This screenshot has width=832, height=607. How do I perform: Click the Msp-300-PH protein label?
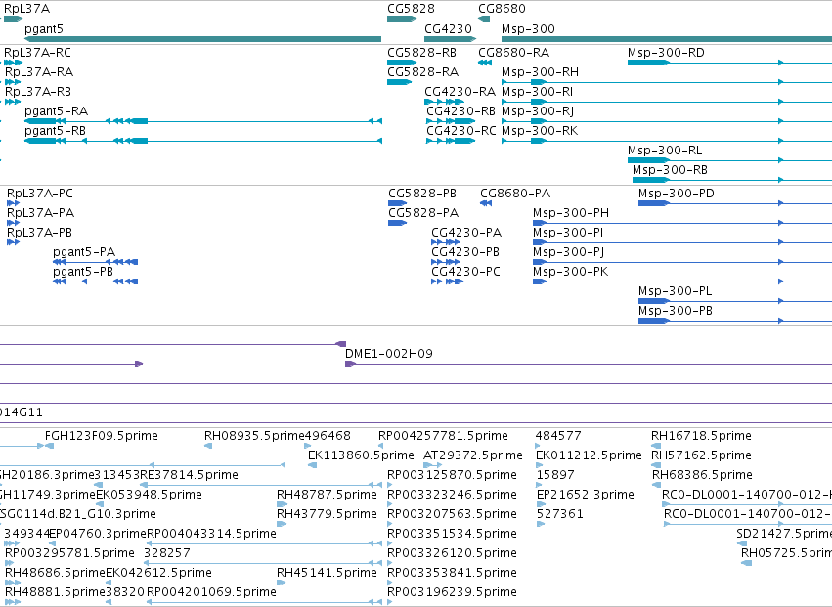571,213
